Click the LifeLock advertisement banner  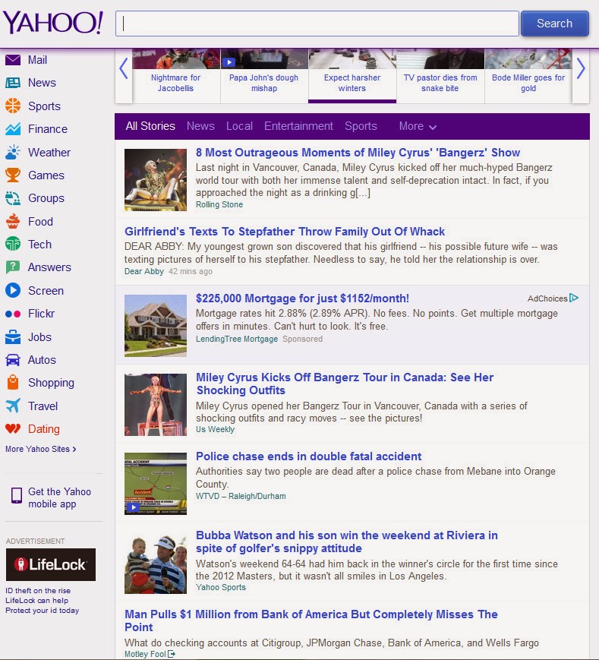click(50, 564)
